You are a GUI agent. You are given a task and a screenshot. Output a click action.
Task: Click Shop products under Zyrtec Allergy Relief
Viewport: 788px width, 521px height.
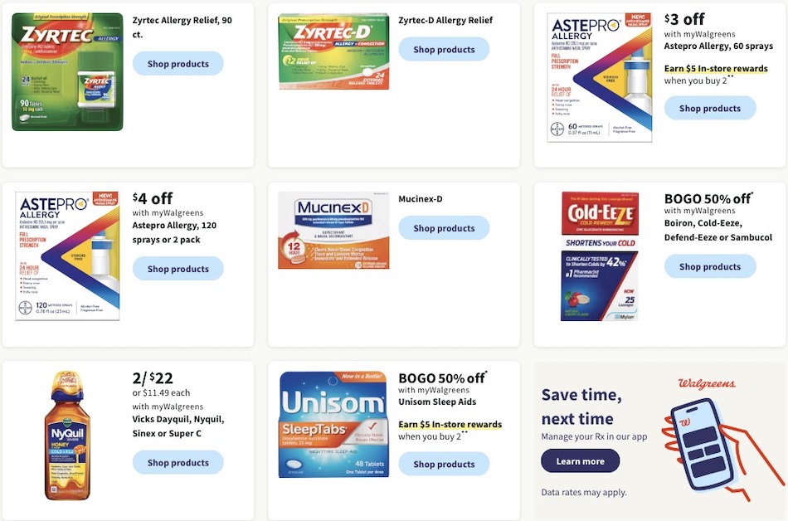click(178, 64)
